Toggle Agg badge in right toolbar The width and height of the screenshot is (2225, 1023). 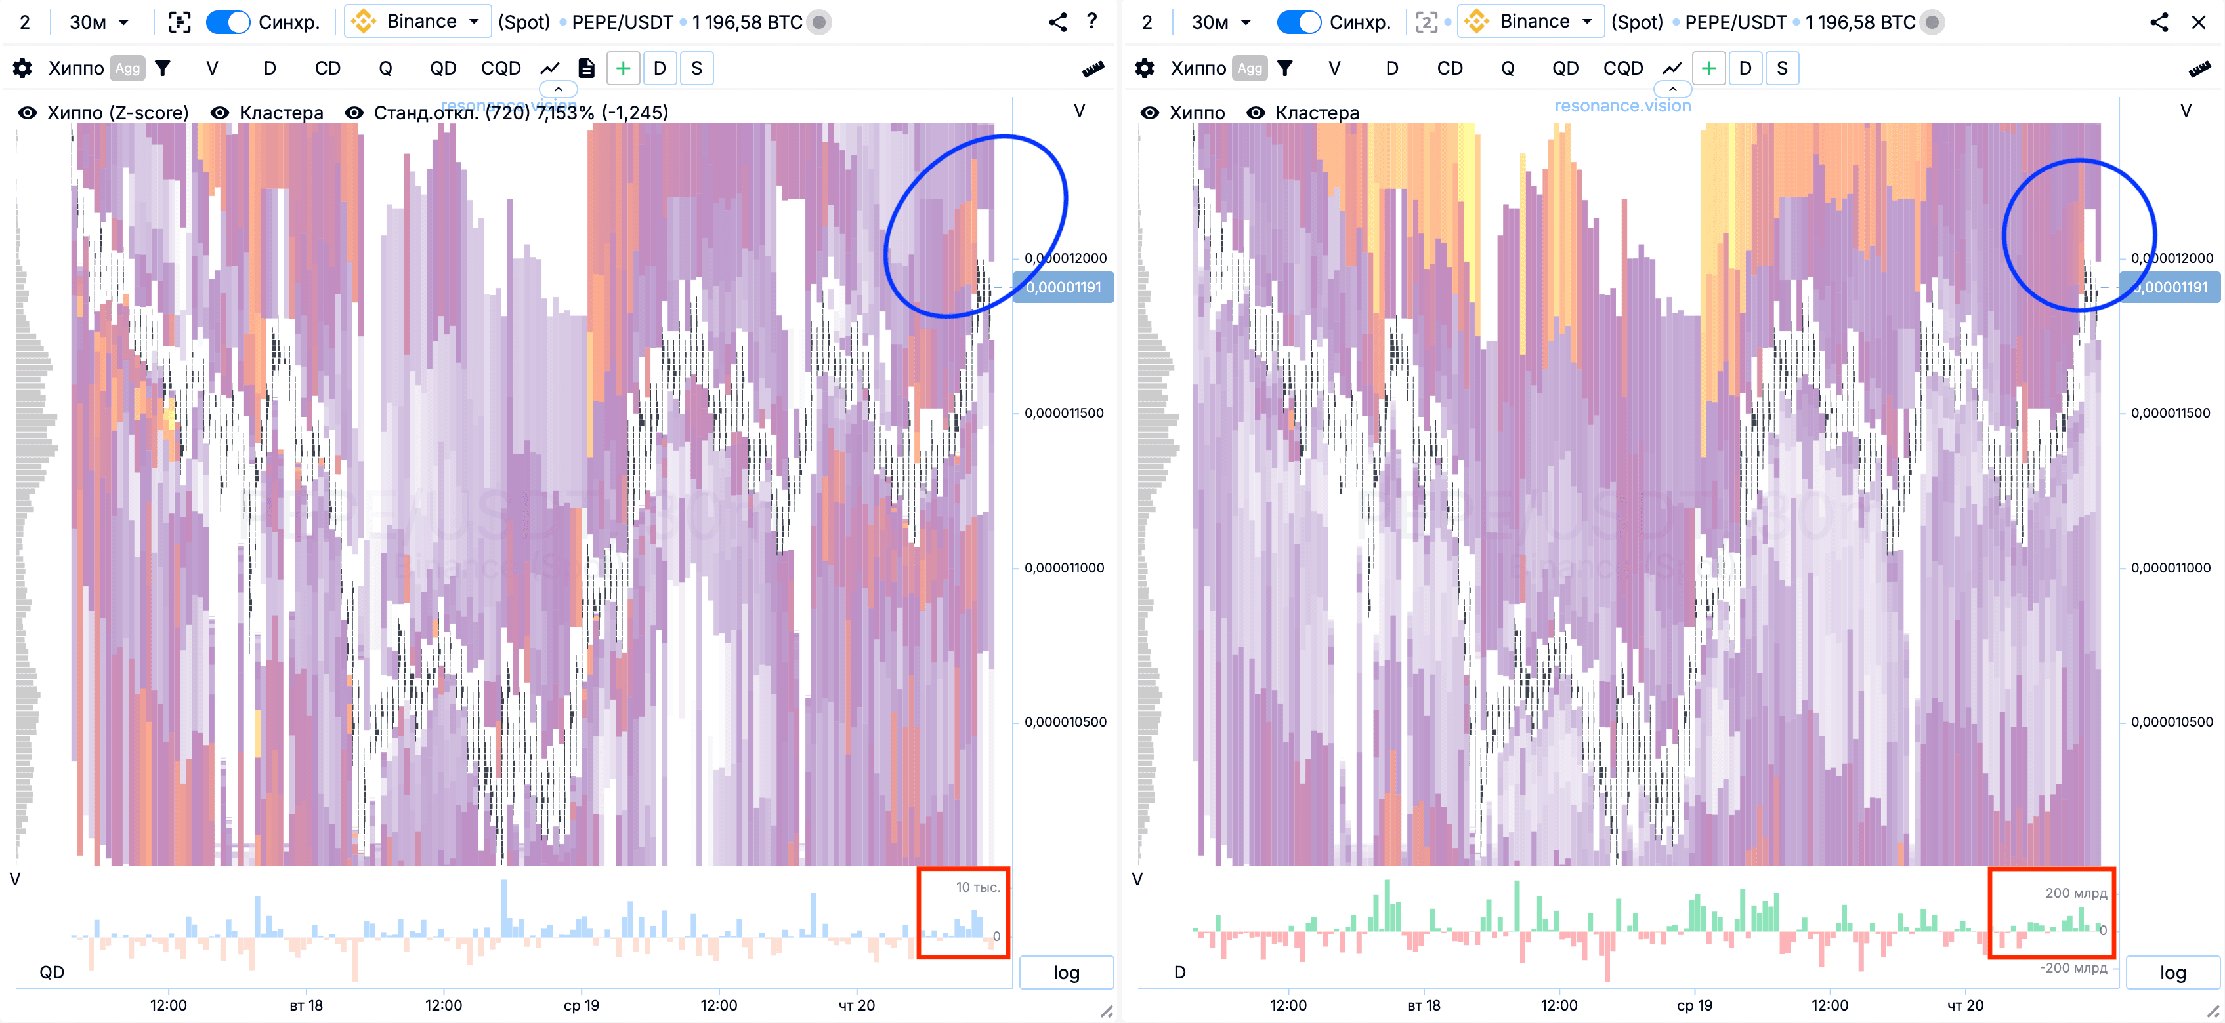click(1249, 68)
